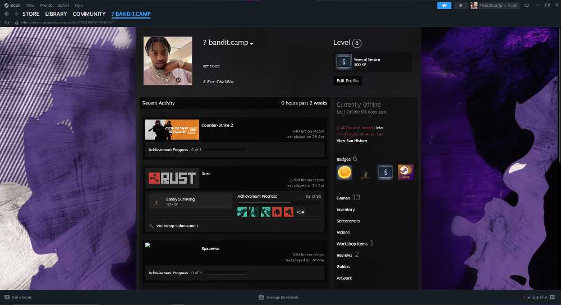Switch to the STORE tab
The height and width of the screenshot is (305, 561).
[x=31, y=13]
